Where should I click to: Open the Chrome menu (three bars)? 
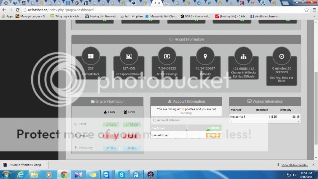314,10
